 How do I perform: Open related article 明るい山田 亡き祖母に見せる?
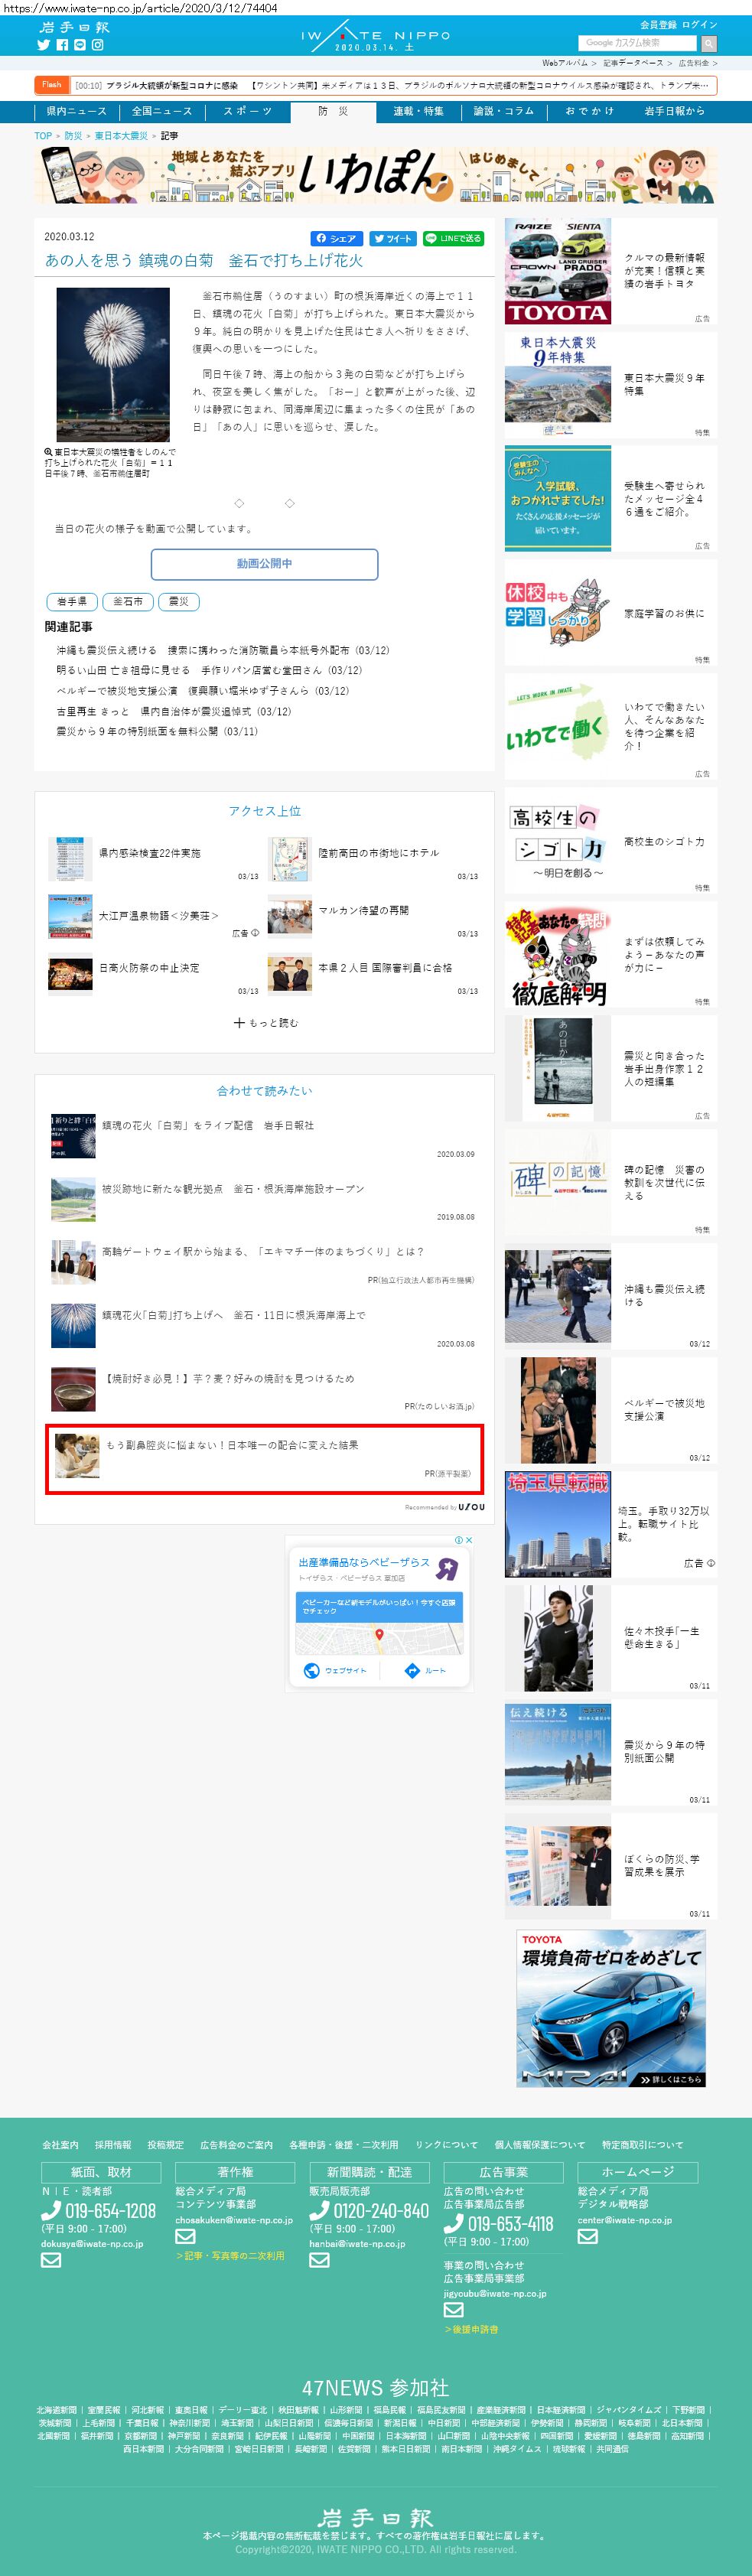tap(209, 670)
